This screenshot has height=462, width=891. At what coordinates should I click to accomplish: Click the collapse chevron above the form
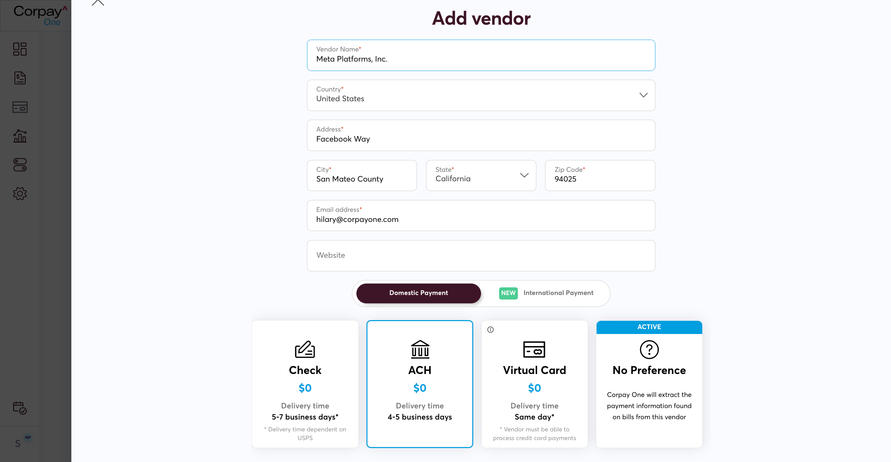tap(98, 3)
